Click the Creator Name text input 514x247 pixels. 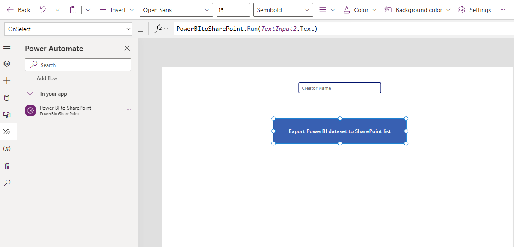340,88
